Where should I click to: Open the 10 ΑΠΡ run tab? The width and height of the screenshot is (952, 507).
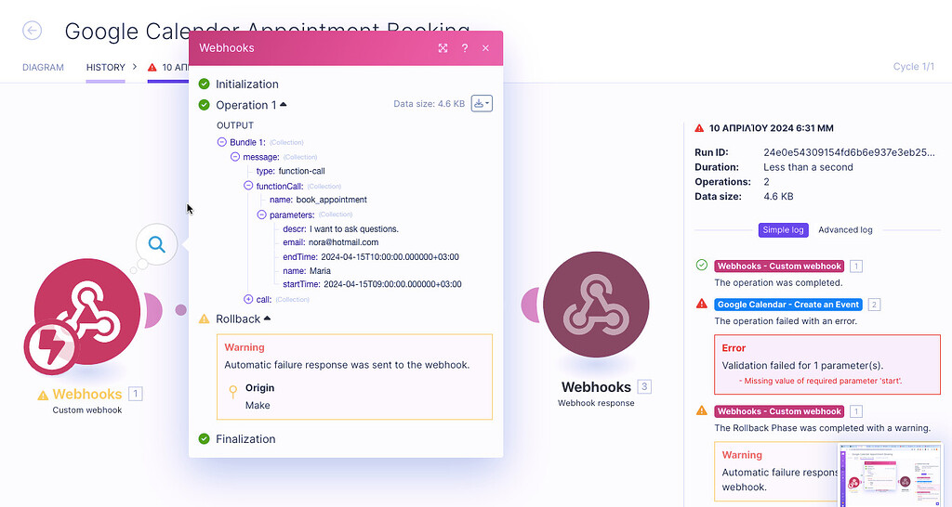[x=169, y=67]
